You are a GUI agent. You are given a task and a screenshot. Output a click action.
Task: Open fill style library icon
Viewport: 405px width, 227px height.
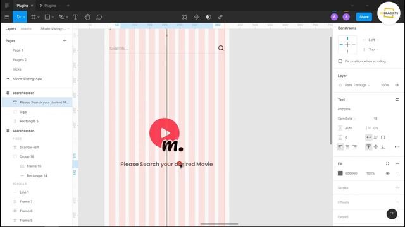coord(387,164)
